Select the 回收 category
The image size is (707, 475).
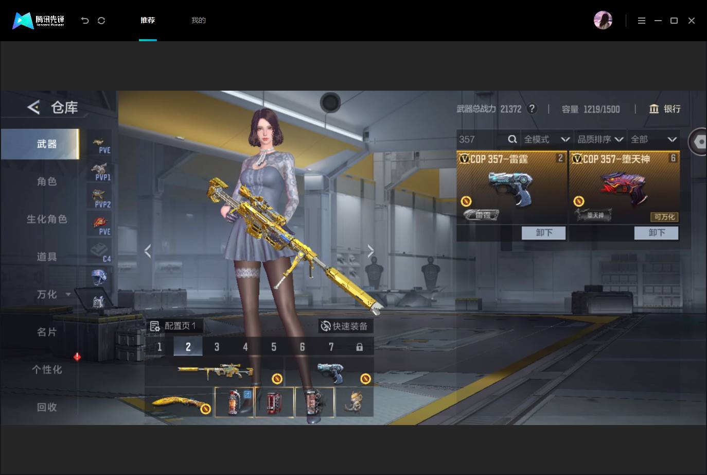(46, 407)
